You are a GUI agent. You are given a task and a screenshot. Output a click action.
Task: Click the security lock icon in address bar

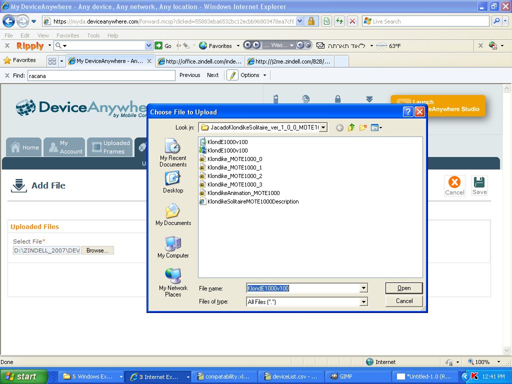(311, 21)
